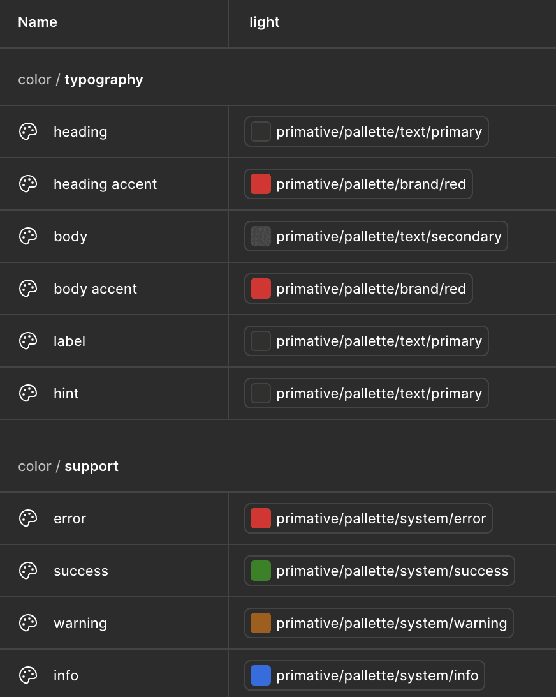Click the green swatch for success
Viewport: 556px width, 697px height.
coord(261,571)
